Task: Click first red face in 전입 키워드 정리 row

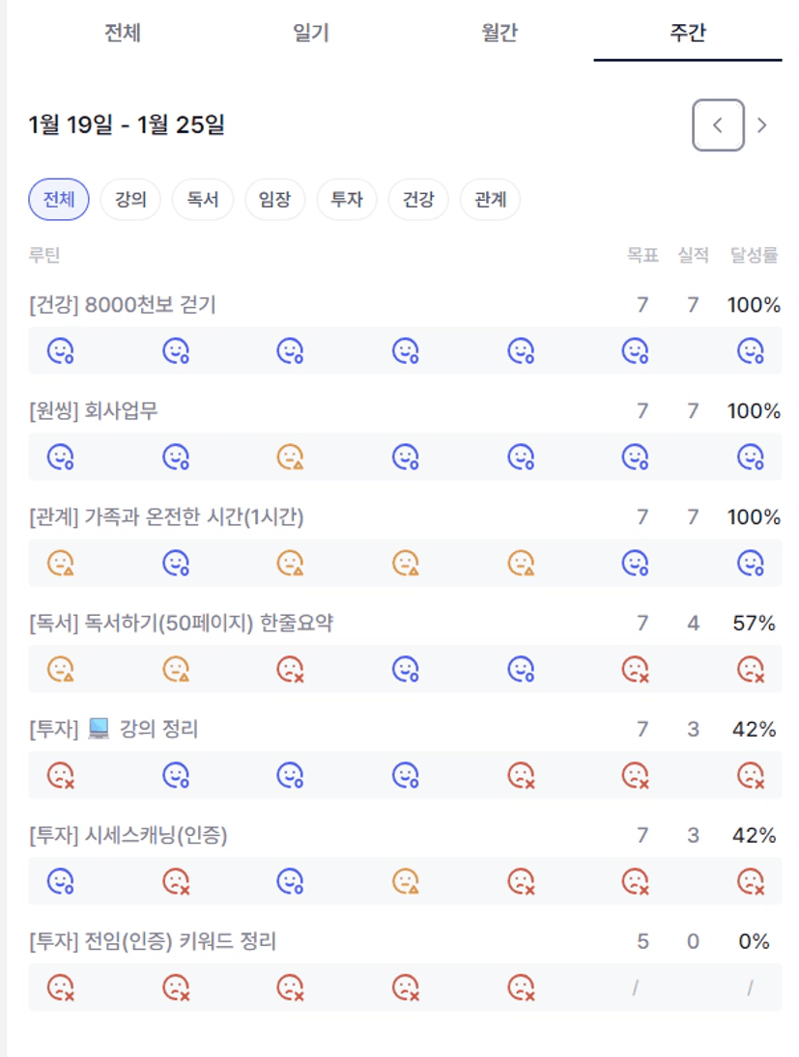Action: 62,987
